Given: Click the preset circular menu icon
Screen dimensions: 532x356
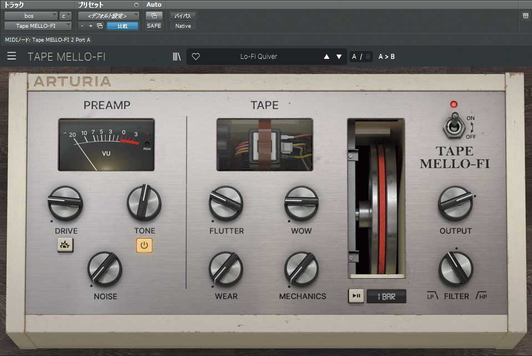Looking at the screenshot, I should click(136, 5).
